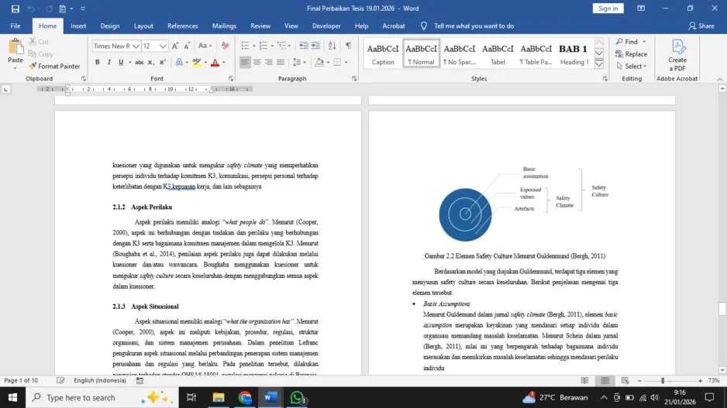This screenshot has height=408, width=727.
Task: Apply the text highlight color
Action: [x=197, y=62]
